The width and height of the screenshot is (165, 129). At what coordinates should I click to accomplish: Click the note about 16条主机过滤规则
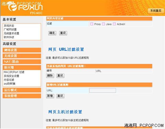67,120
